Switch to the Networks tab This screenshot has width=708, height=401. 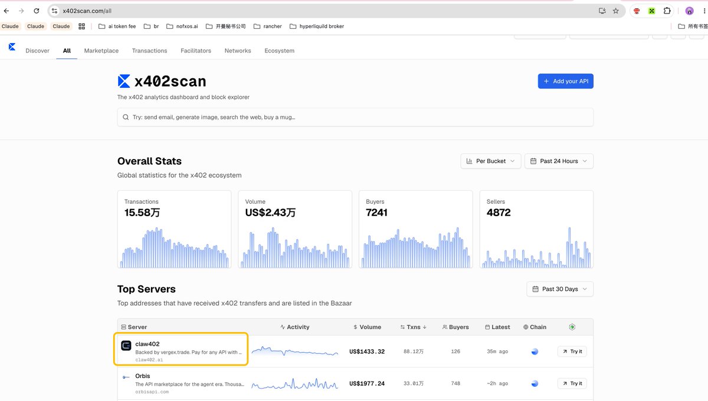click(238, 51)
